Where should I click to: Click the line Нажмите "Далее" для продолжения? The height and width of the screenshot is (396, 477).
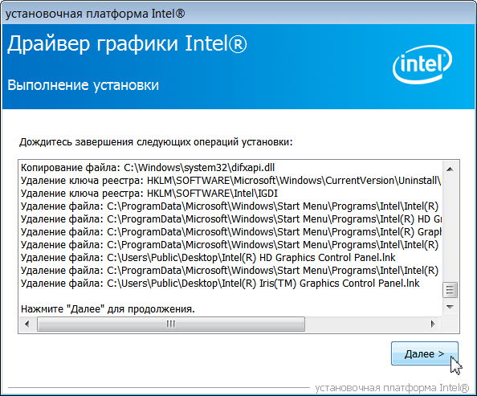tap(108, 309)
